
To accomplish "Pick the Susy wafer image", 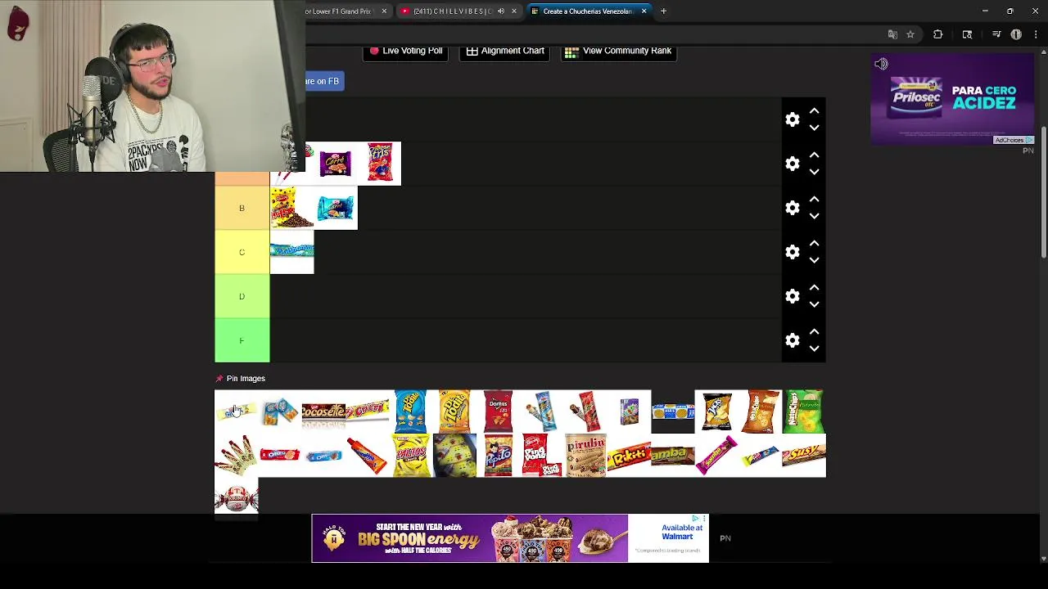I will (x=804, y=456).
